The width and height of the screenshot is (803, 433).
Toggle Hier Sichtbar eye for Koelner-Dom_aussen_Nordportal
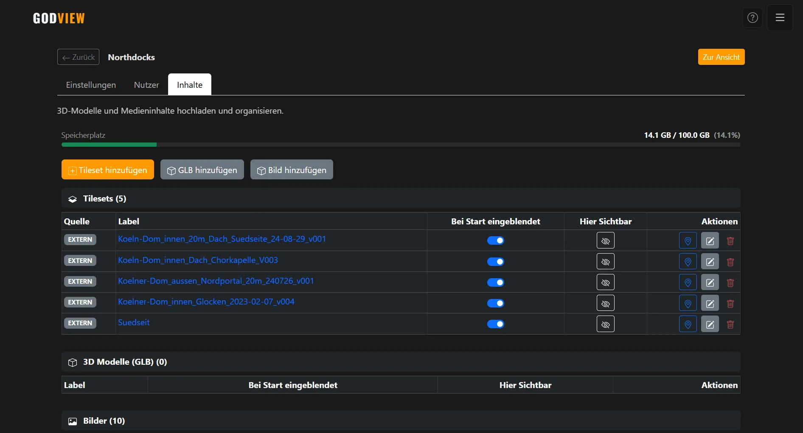click(605, 282)
